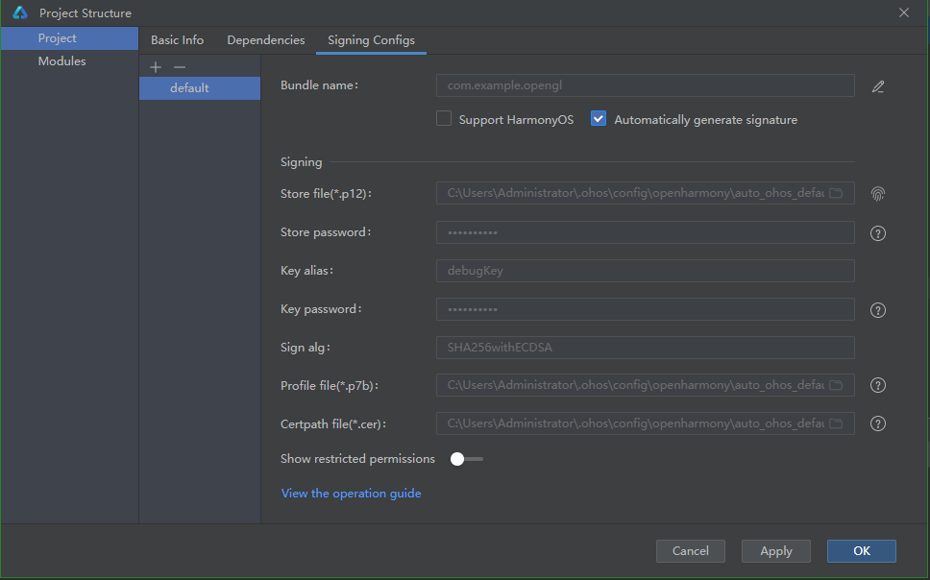This screenshot has height=580, width=930.
Task: Uncheck Automatically generate signature
Action: [x=599, y=119]
